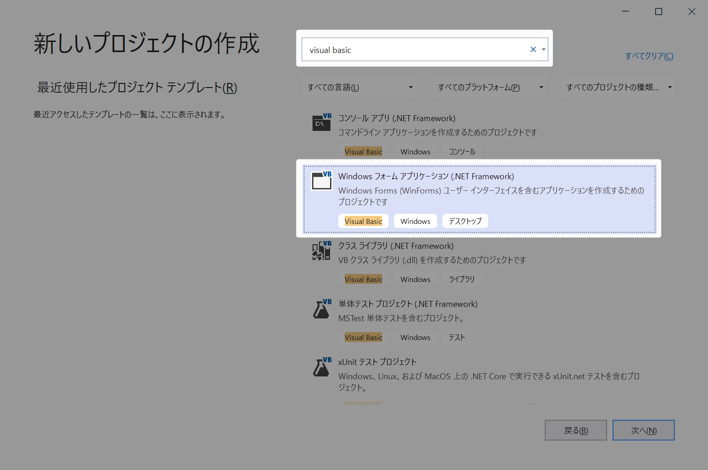708x470 pixels.
Task: Click Visual Basic tag under Windows フォーム アプリケーション
Action: [x=363, y=221]
